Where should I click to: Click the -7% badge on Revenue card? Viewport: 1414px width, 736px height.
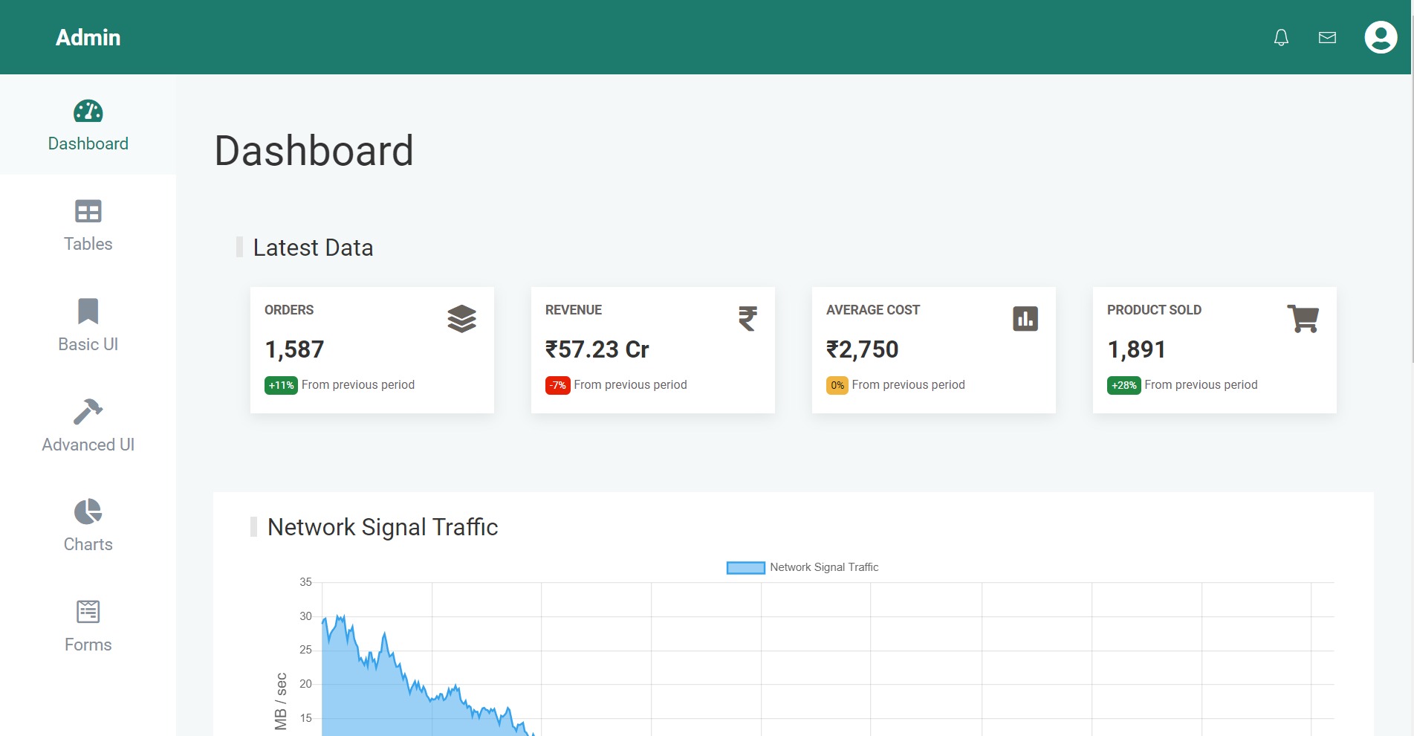(x=557, y=385)
